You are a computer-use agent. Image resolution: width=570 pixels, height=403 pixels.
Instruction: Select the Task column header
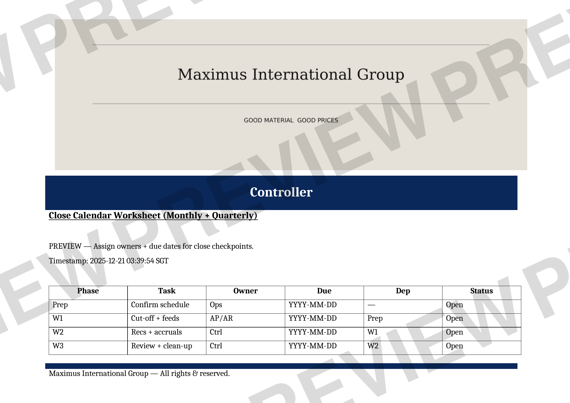(x=167, y=291)
